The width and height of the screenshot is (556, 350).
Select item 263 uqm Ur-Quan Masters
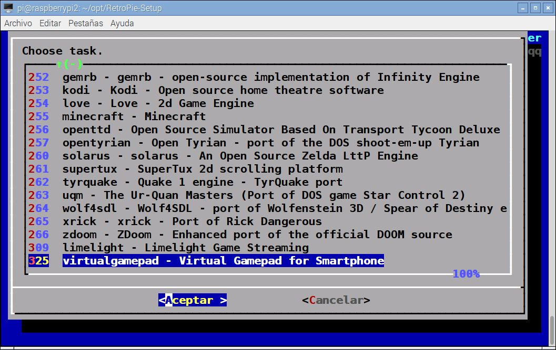pos(247,195)
